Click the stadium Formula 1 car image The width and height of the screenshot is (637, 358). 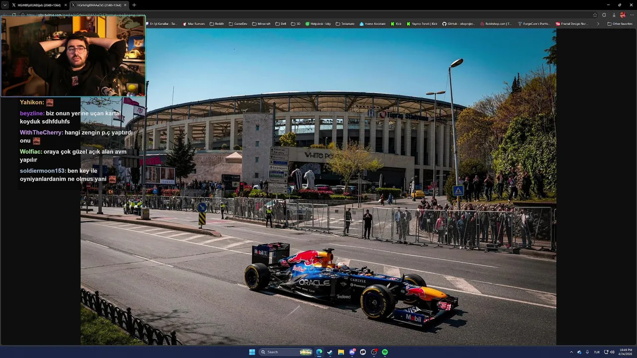click(x=318, y=186)
